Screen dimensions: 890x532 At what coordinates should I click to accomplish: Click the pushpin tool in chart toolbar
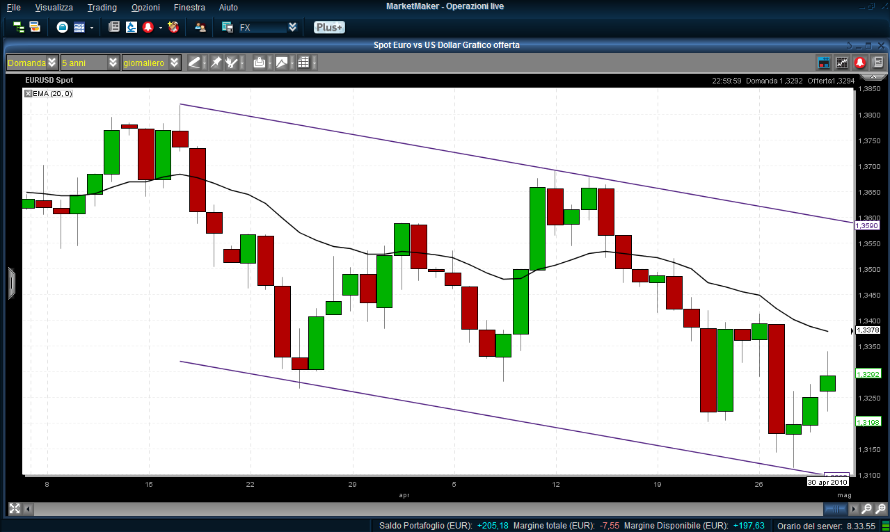pyautogui.click(x=216, y=63)
